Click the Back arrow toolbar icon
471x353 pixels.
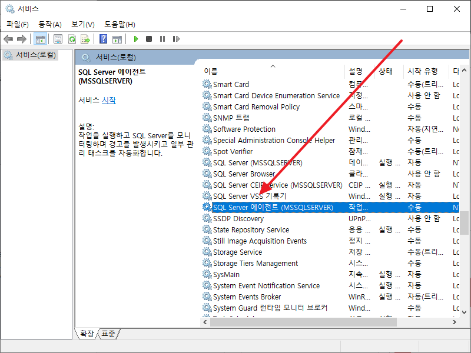click(8, 39)
